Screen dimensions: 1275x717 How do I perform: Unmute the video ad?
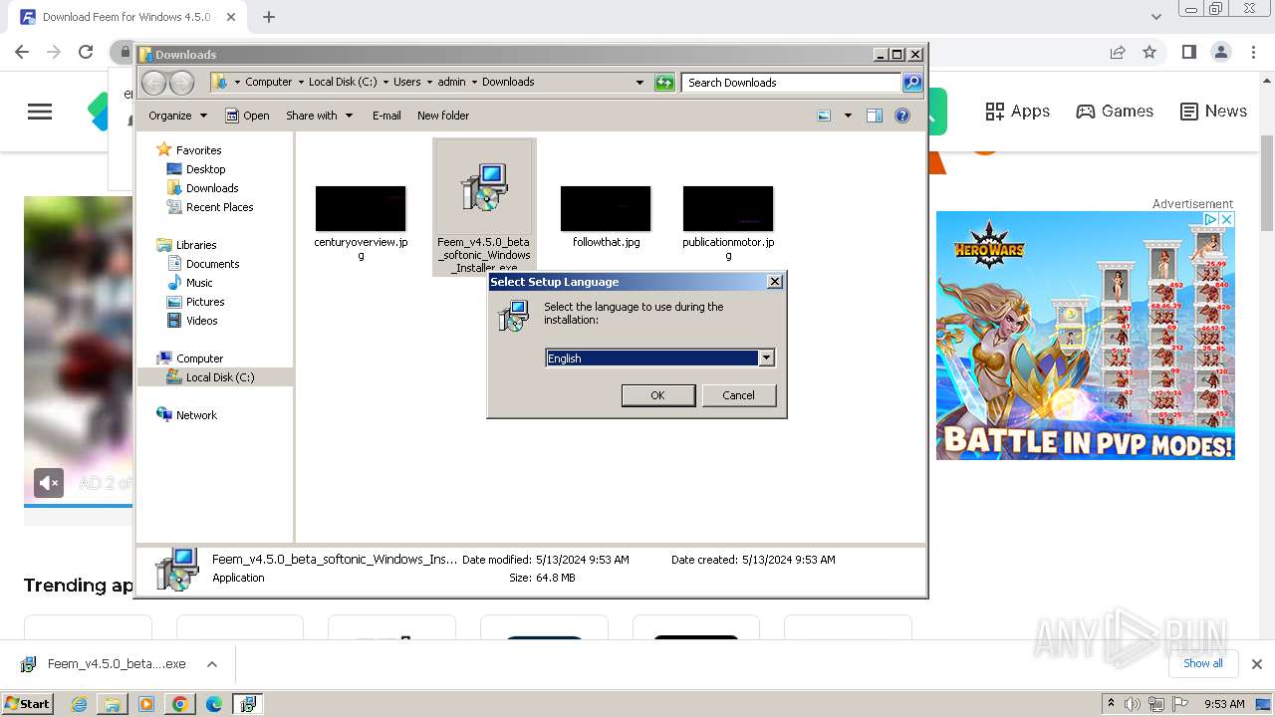(x=49, y=483)
